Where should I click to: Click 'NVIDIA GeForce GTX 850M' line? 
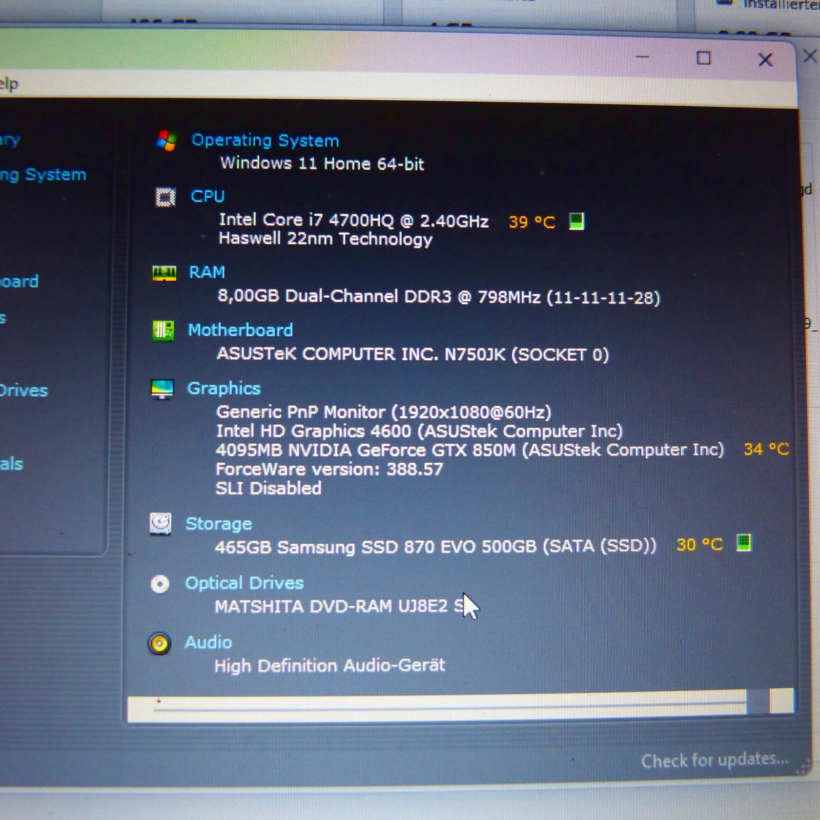click(x=470, y=450)
